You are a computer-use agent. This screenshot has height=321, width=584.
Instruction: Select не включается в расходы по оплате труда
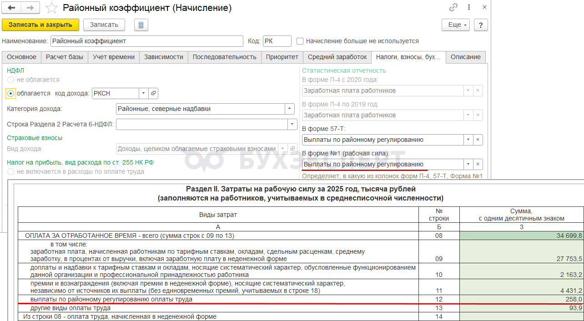[10, 171]
